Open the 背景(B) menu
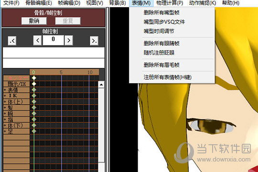 click(x=118, y=3)
